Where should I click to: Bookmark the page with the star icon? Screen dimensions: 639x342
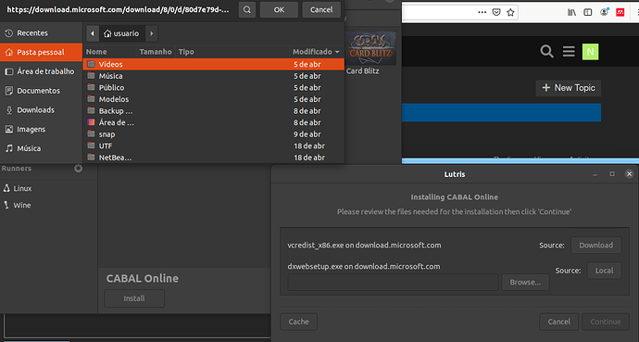pyautogui.click(x=510, y=12)
